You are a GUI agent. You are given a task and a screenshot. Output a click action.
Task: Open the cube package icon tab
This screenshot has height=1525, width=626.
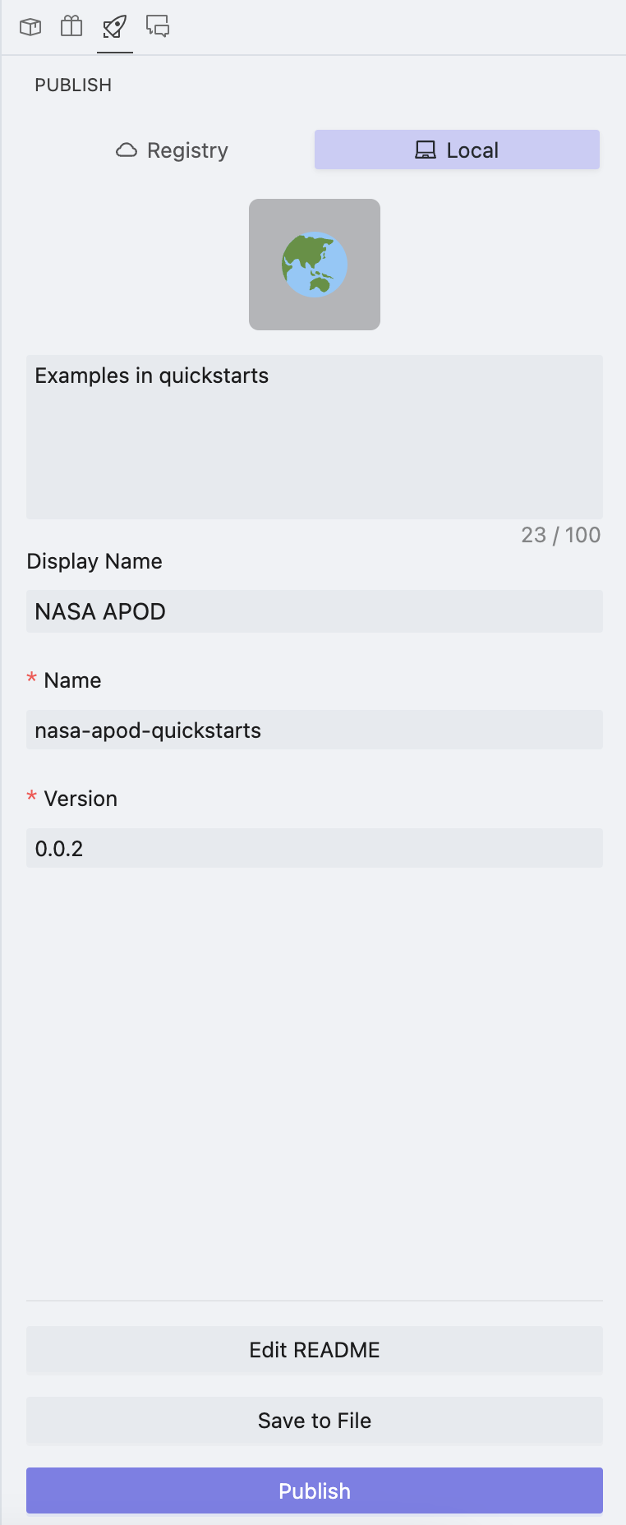pyautogui.click(x=30, y=27)
